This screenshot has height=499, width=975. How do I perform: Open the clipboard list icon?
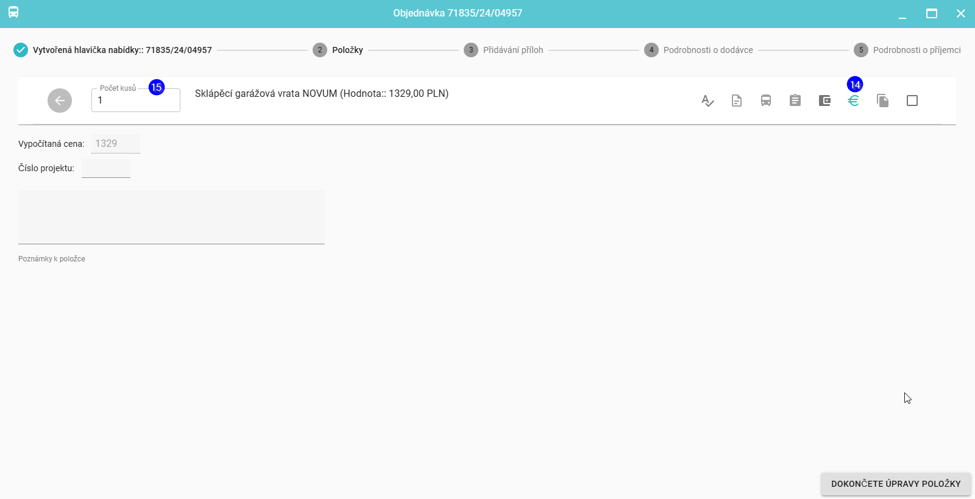click(795, 101)
